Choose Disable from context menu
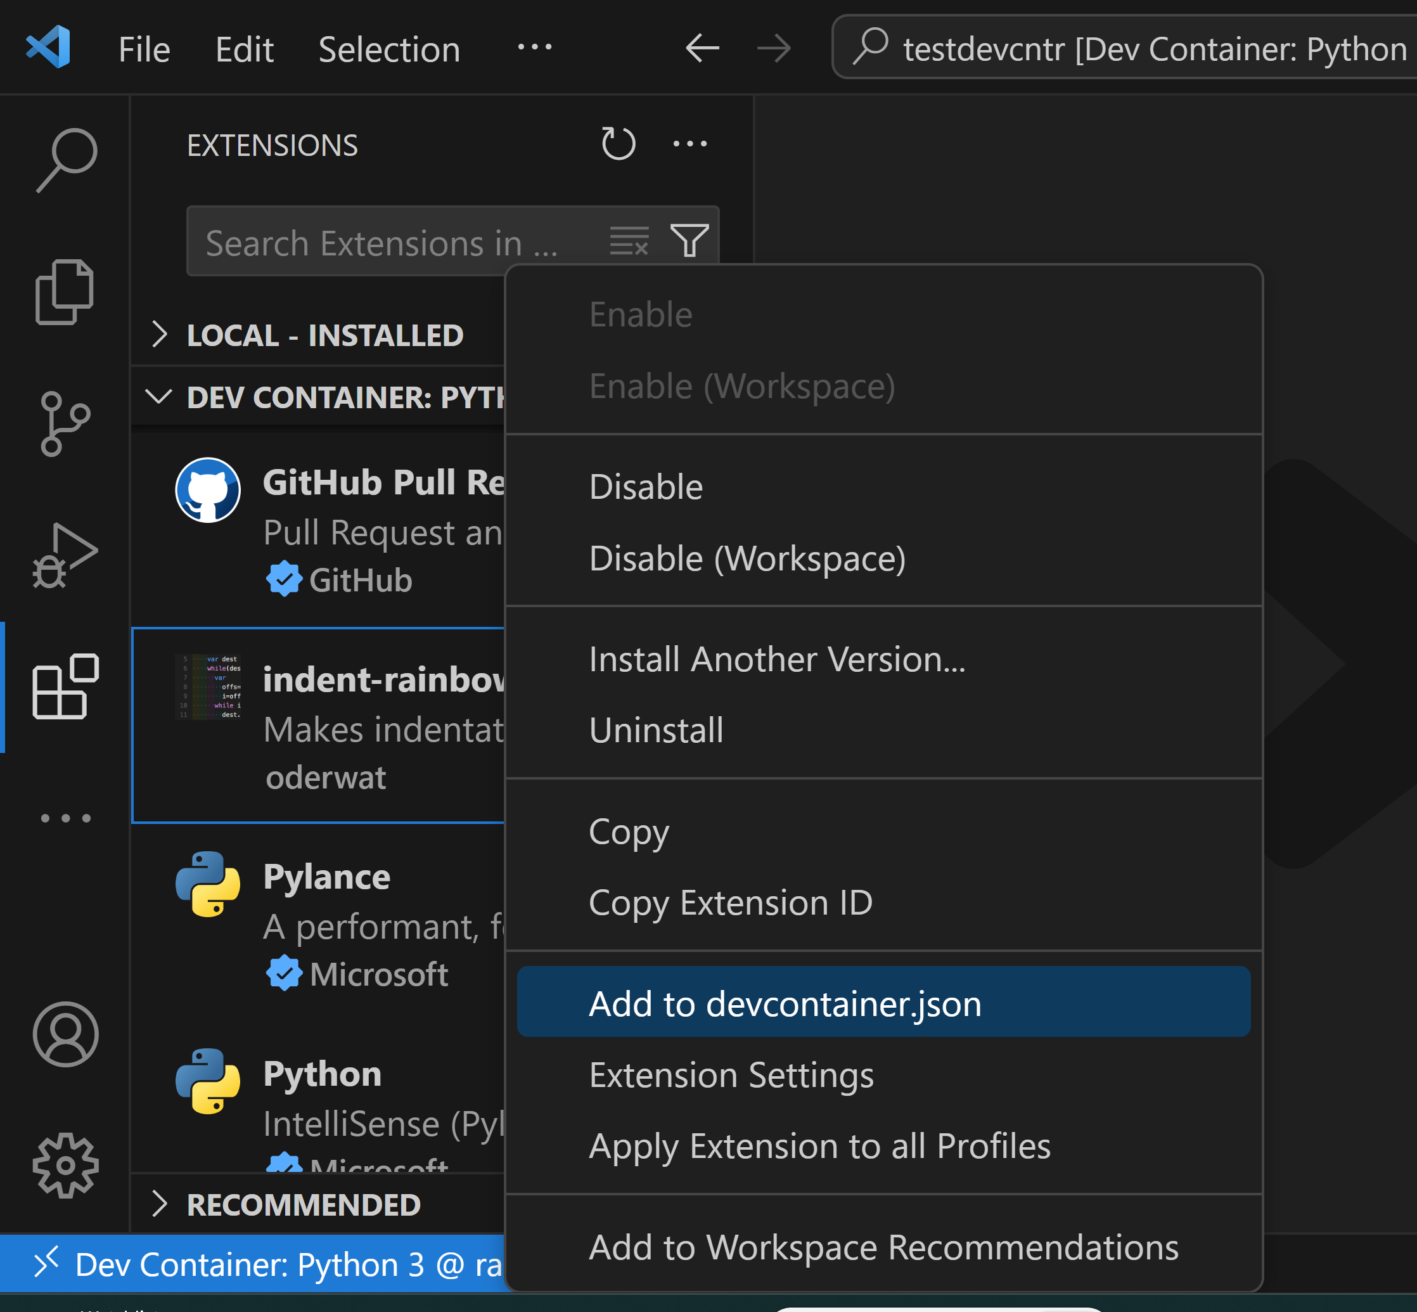Screen dimensions: 1417x1312 (x=883, y=487)
